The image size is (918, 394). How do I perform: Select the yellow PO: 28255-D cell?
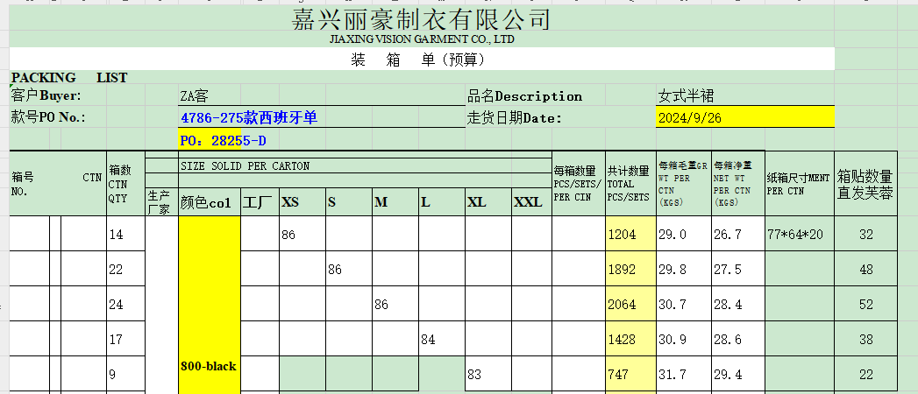[x=223, y=140]
